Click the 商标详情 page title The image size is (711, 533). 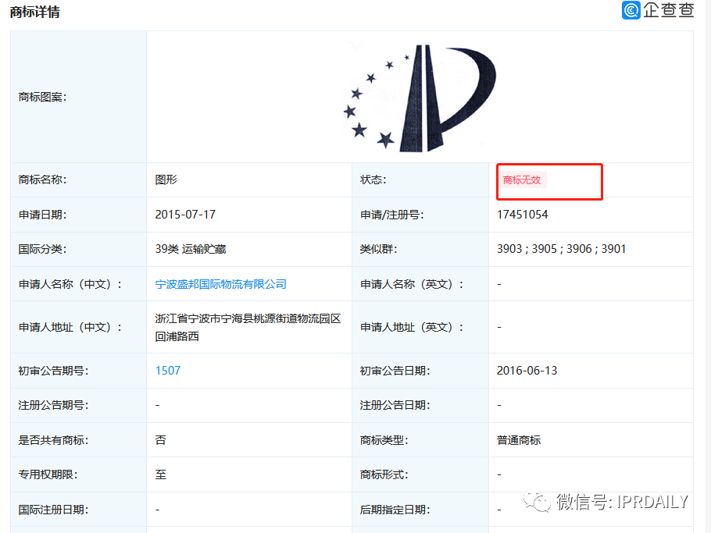tap(36, 12)
